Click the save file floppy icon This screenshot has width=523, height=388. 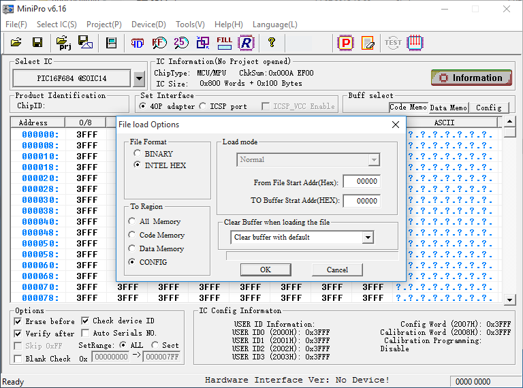point(37,43)
